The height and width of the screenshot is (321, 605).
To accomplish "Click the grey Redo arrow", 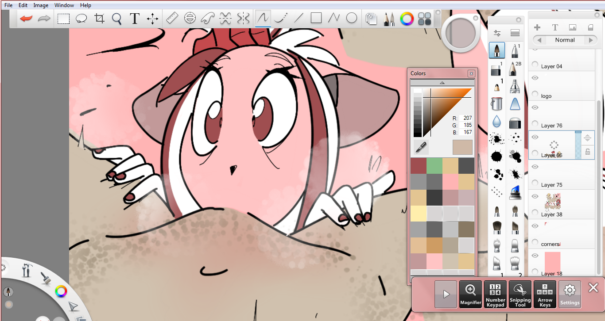I will coord(44,19).
